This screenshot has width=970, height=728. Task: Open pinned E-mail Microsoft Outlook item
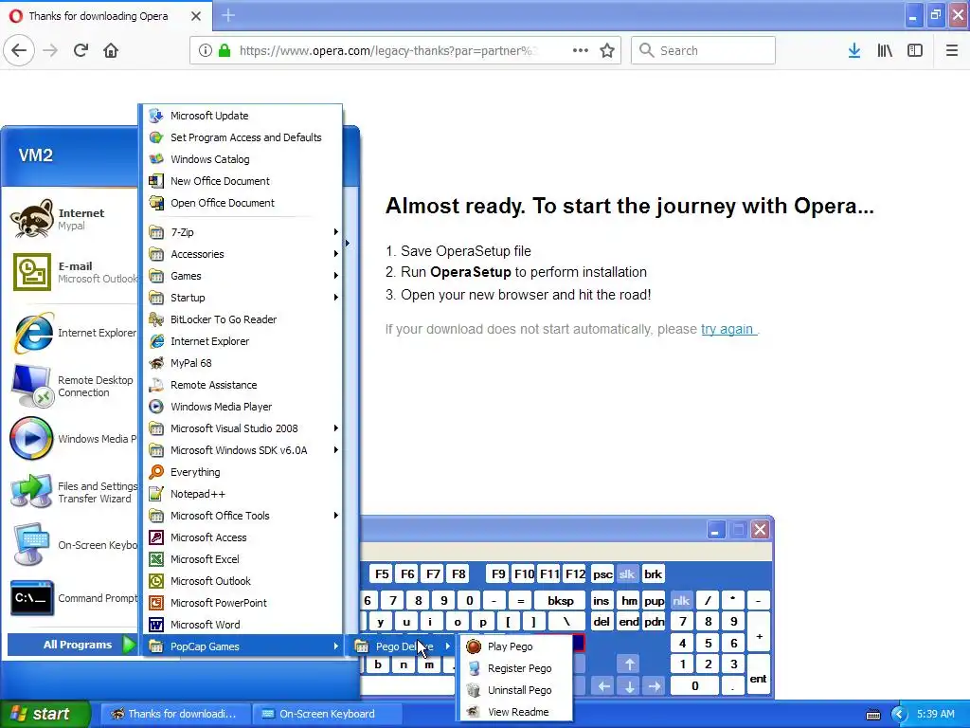click(72, 272)
